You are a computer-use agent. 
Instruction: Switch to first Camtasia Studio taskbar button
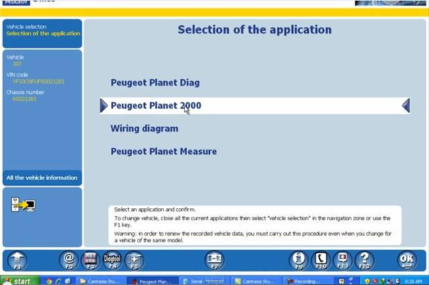click(100, 281)
